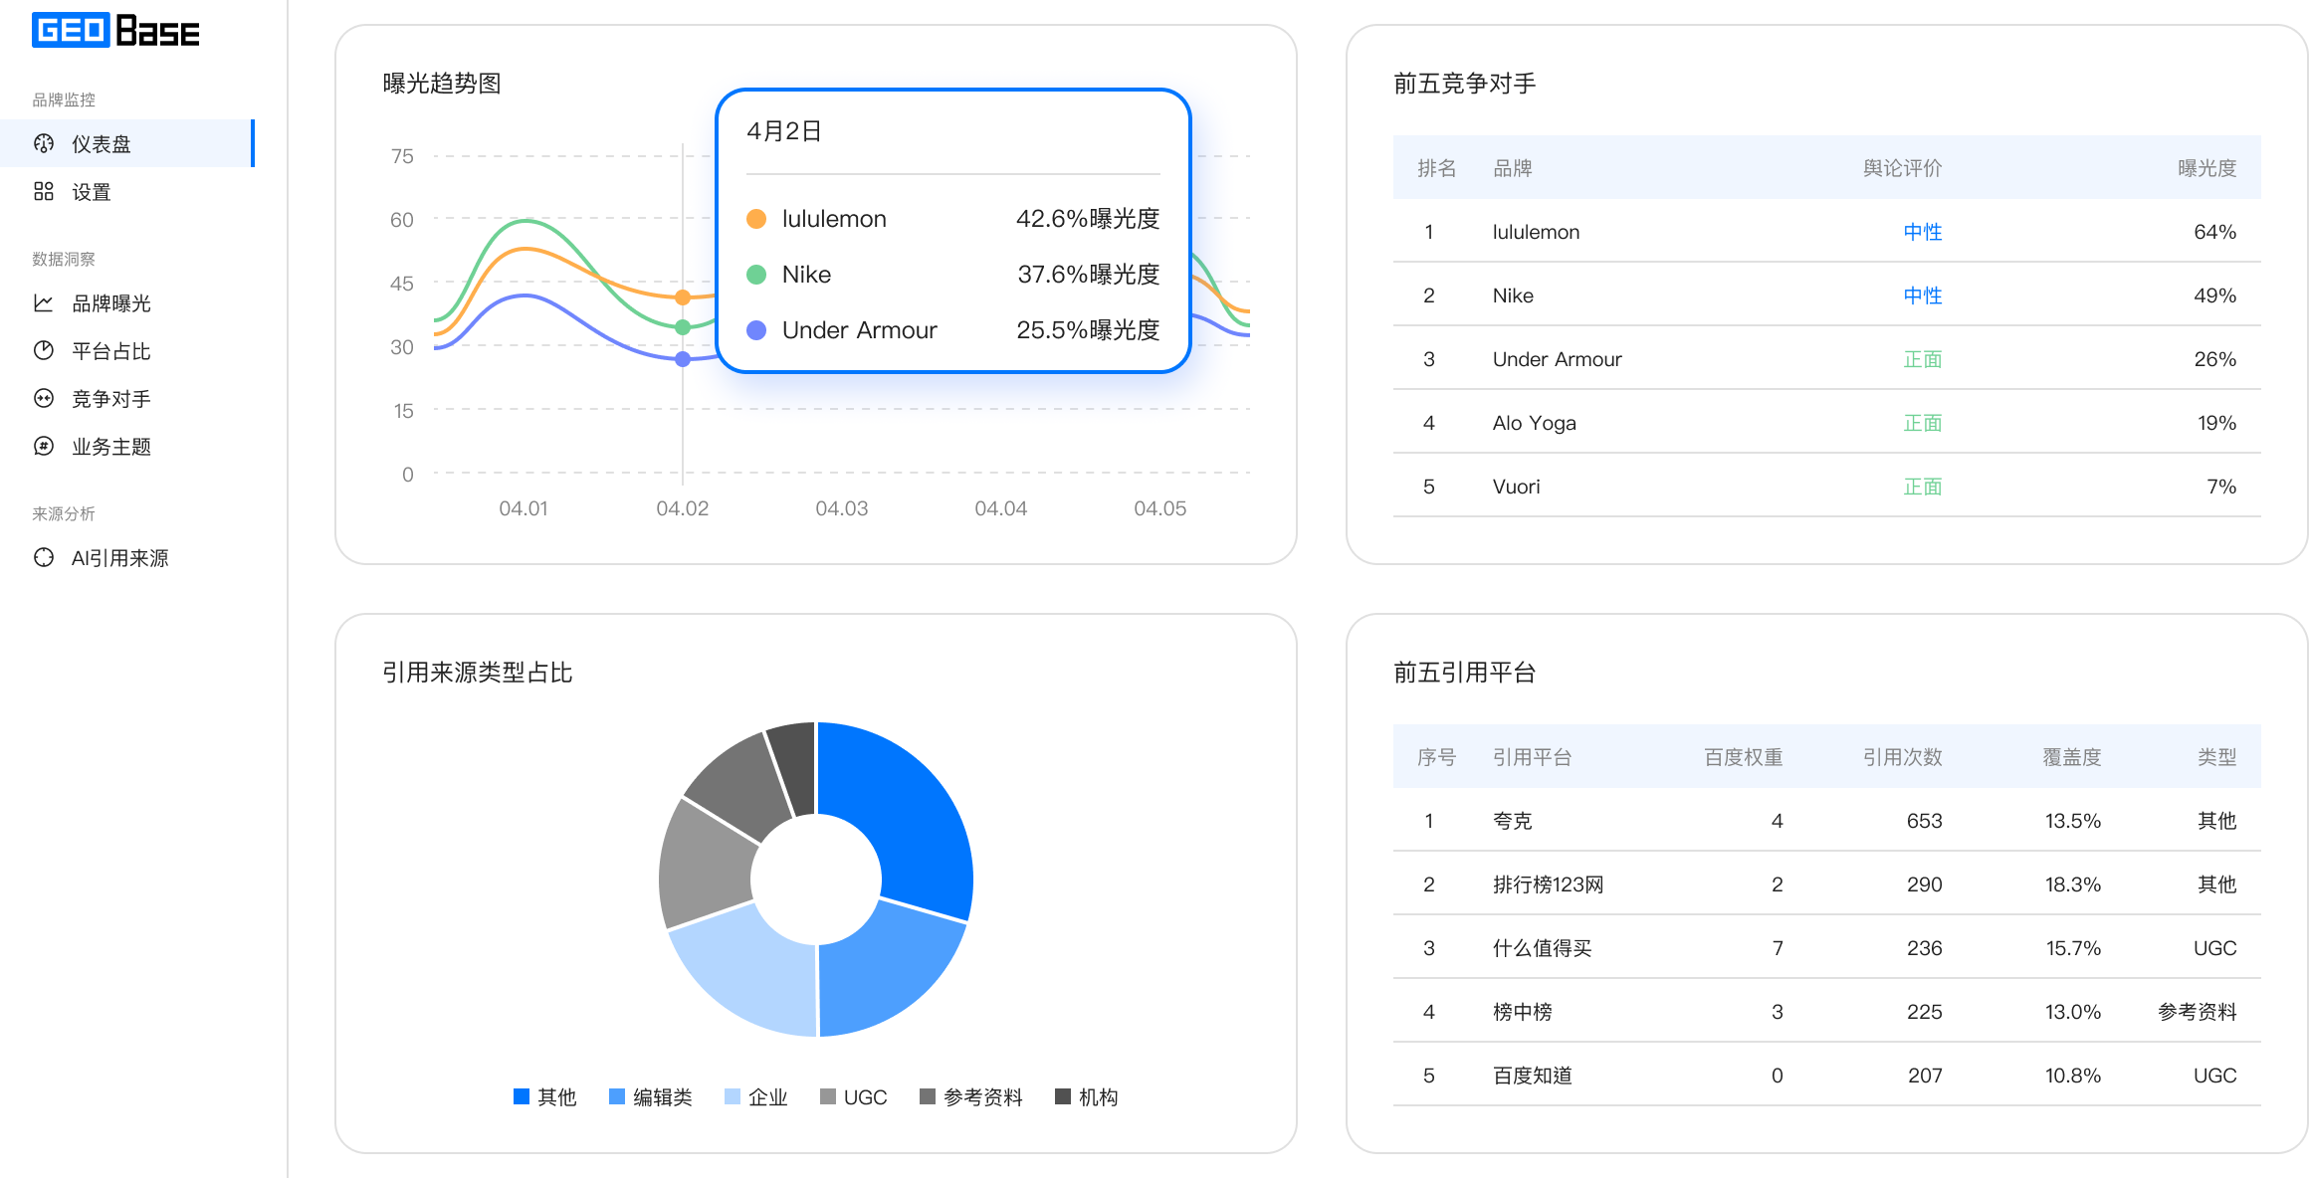
Task: Click the GEO Base logo
Action: coord(115,30)
